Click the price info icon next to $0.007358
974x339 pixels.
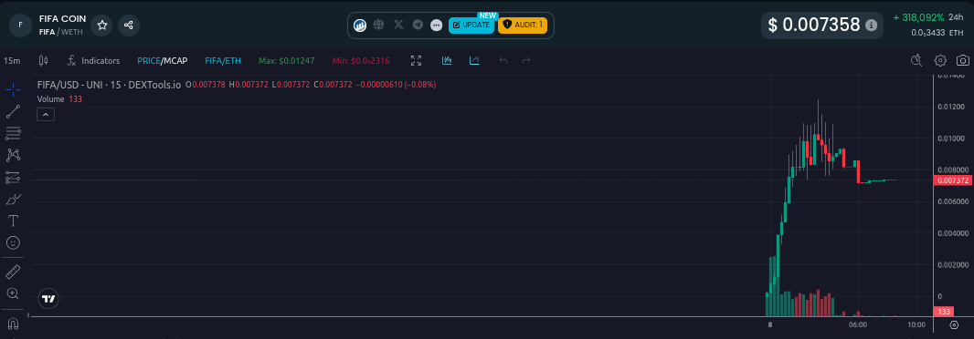[x=872, y=26]
